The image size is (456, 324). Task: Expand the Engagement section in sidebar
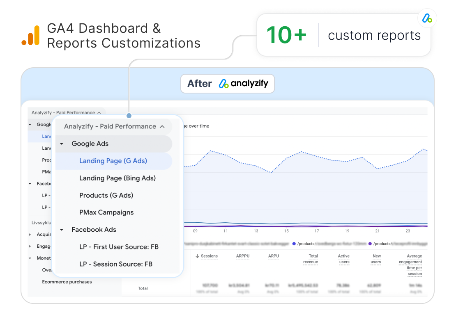(x=30, y=246)
